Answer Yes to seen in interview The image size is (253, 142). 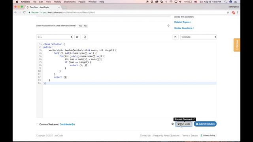tap(80, 26)
